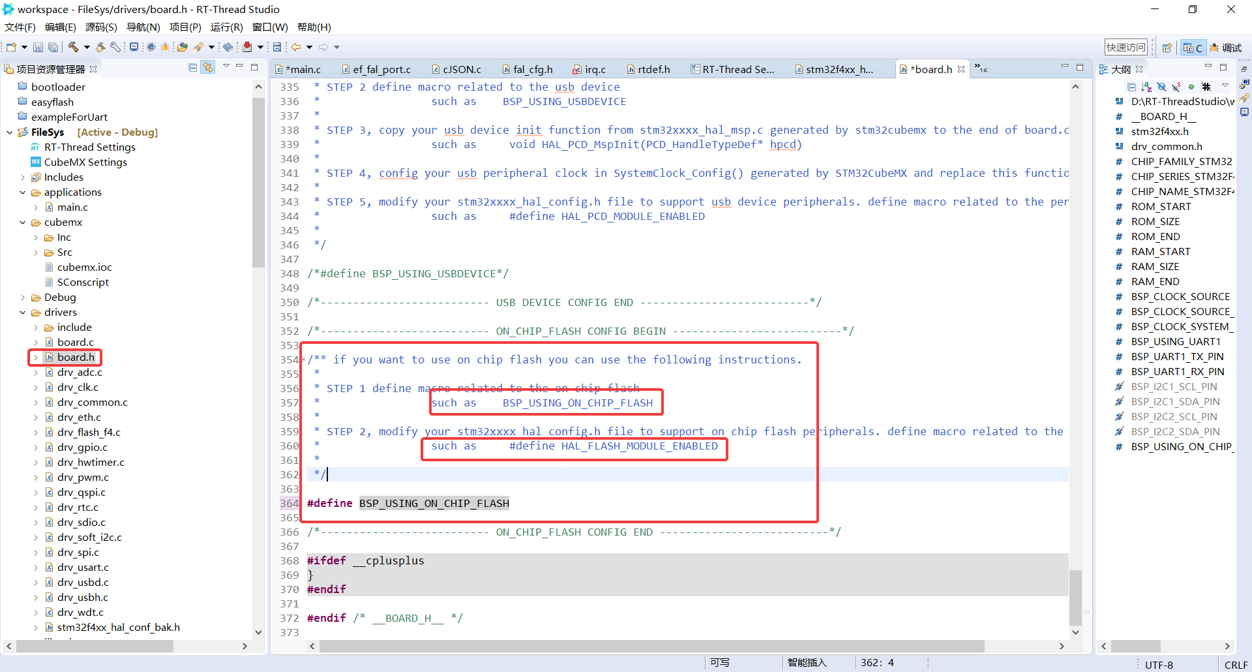Build the project with the hammer icon

point(73,46)
